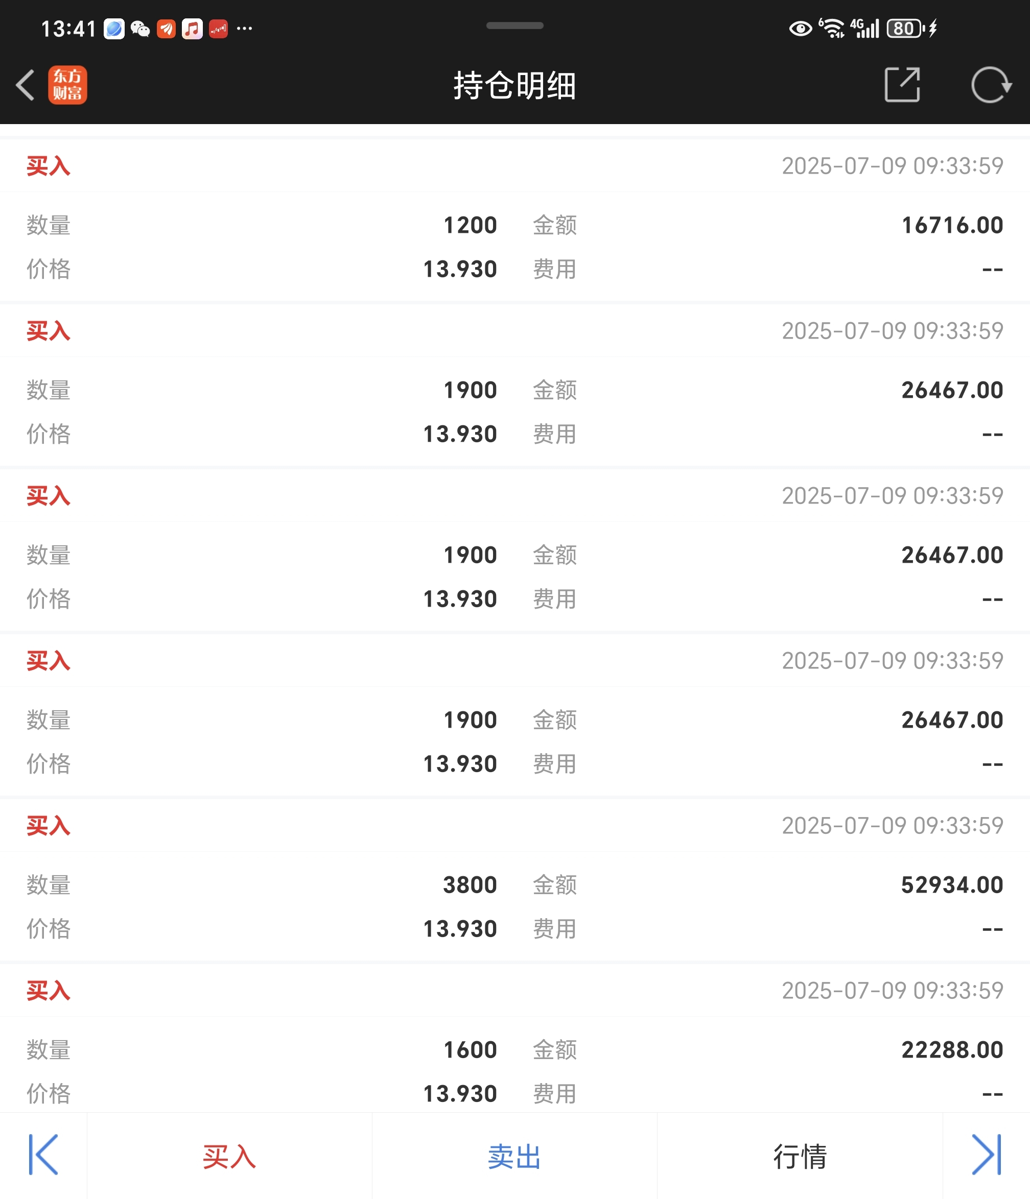Jump to next stock with right skip arrow

[987, 1155]
